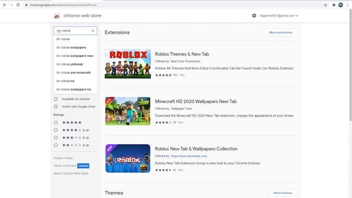Select four stars & up rating filter
This screenshot has width=352, height=198.
[x=56, y=130]
